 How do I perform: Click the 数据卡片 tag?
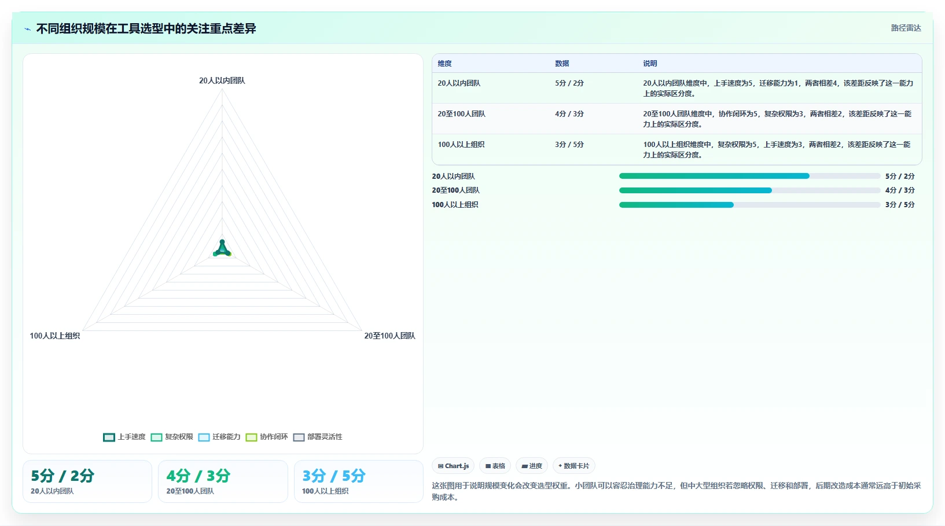[573, 466]
